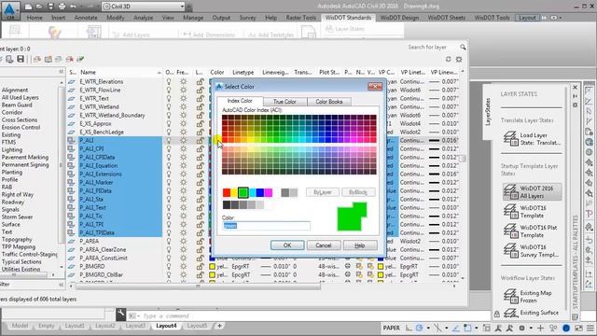Toggle freeze sun icon for E_XS_Approx
Viewport: 597px width, 336px height.
point(183,123)
